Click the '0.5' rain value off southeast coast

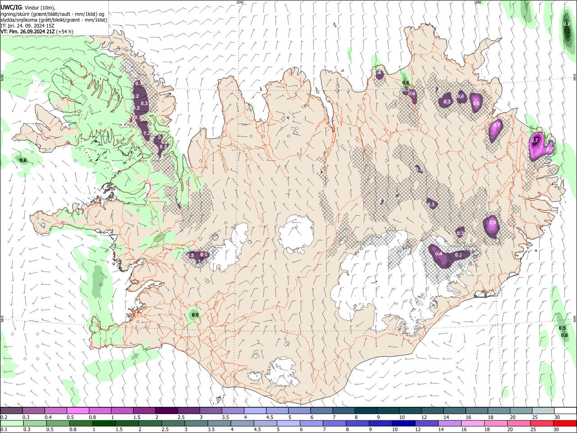[562, 328]
